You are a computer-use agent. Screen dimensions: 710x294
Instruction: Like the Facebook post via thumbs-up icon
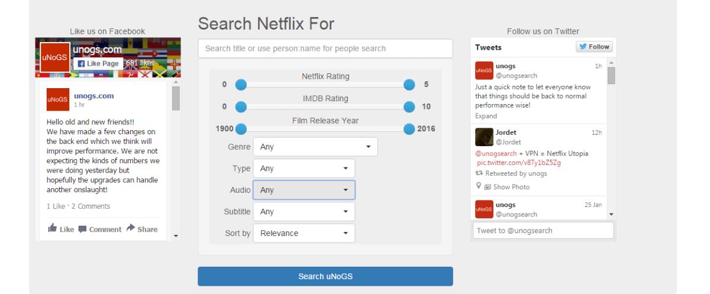pyautogui.click(x=52, y=229)
